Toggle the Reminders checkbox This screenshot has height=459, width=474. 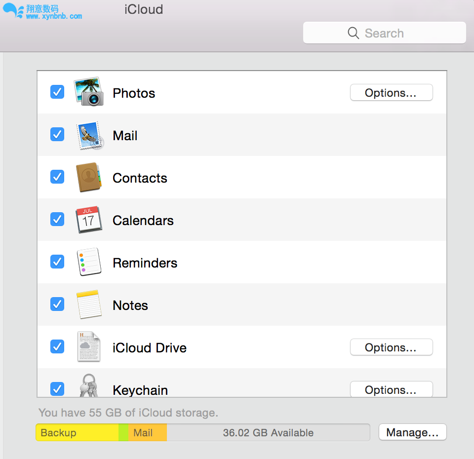tap(57, 262)
